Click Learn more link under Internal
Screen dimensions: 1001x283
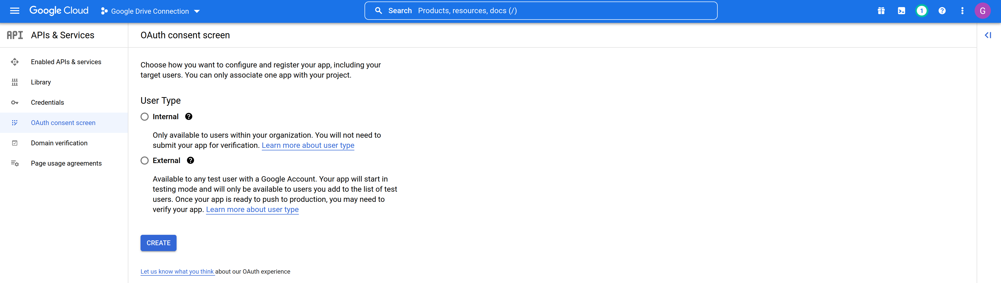(x=308, y=145)
